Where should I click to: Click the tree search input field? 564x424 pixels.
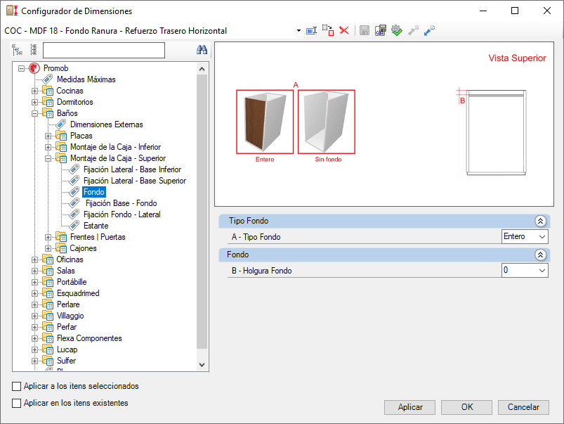(104, 50)
